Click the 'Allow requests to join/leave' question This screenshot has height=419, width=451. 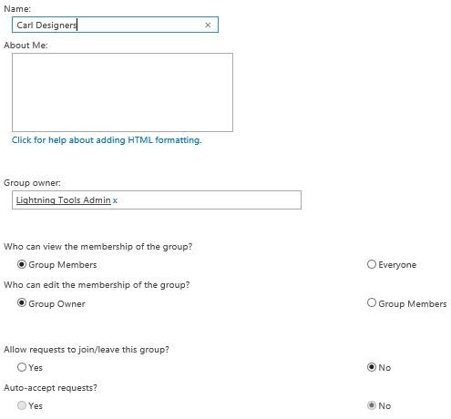point(87,350)
